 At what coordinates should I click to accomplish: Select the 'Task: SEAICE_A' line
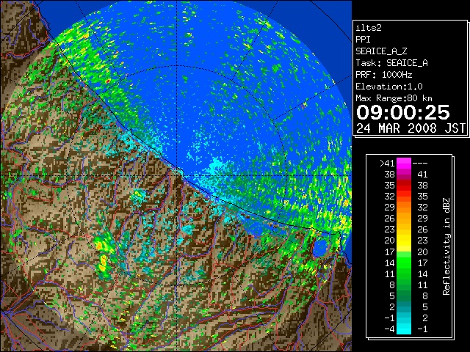[391, 63]
